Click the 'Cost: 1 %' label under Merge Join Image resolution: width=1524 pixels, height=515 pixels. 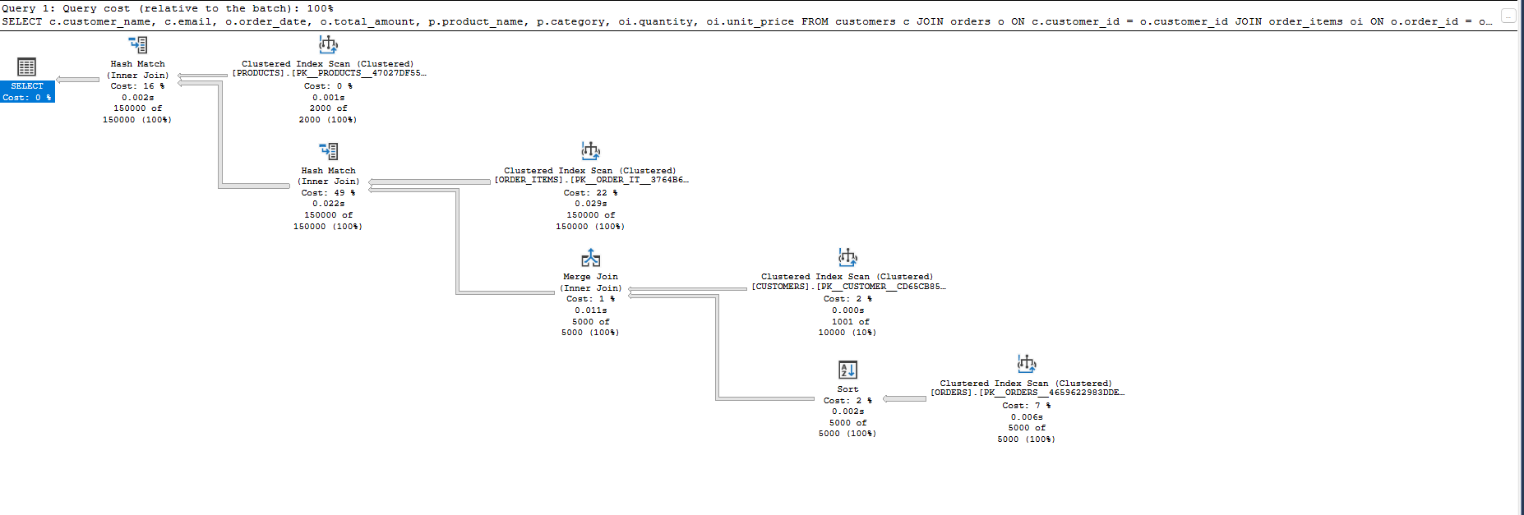point(590,299)
